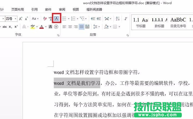Open the 邮件 ribbon tab
This screenshot has width=193, height=119.
[48, 9]
